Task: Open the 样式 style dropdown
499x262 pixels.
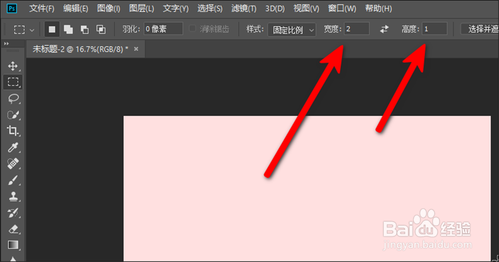Action: click(291, 30)
